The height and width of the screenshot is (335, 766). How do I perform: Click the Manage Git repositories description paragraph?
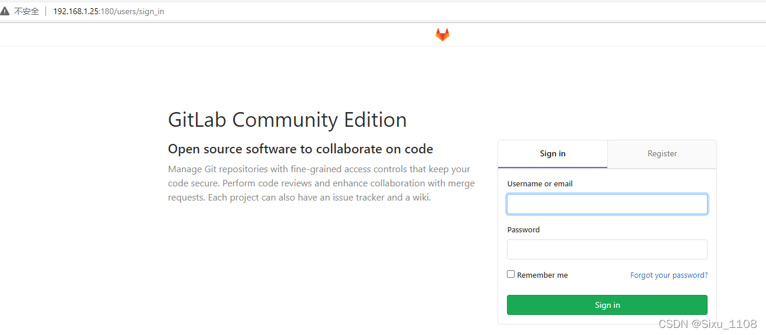[x=322, y=183]
